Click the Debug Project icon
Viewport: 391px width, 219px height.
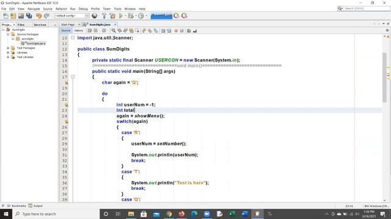click(x=130, y=16)
